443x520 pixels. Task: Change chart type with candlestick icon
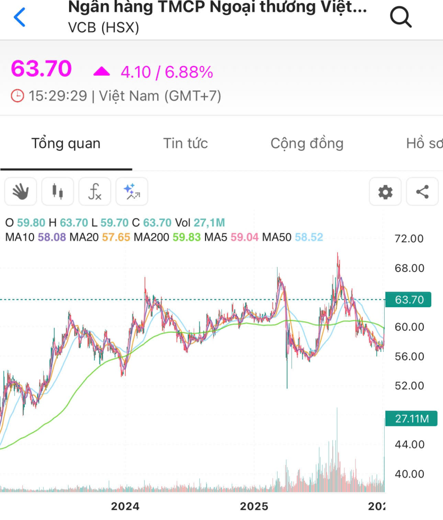[57, 191]
